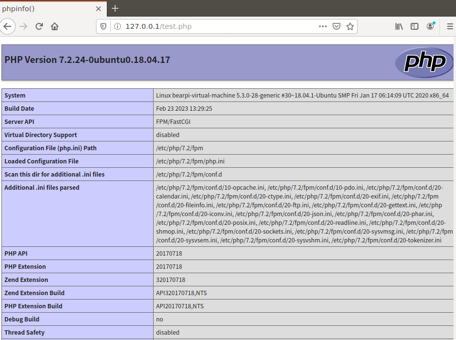This screenshot has height=340, width=456.
Task: Reload the current page
Action: [39, 26]
